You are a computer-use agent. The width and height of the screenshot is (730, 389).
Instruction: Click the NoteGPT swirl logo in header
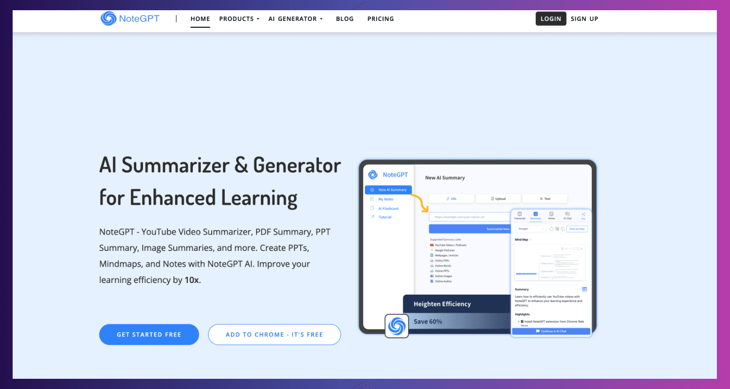(109, 18)
